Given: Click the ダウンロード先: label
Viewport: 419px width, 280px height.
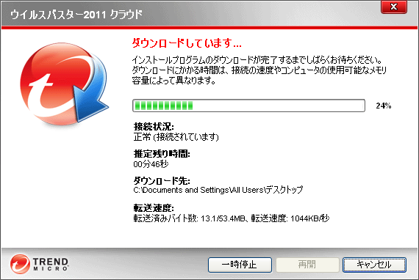Looking at the screenshot, I should coord(162,181).
